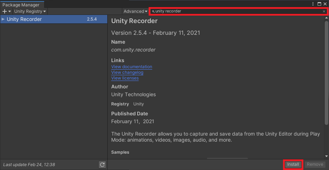The height and width of the screenshot is (170, 329).
Task: Open the View changelog link
Action: coord(127,72)
